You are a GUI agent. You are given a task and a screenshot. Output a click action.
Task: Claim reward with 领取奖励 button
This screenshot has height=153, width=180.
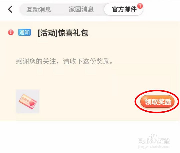157,102
